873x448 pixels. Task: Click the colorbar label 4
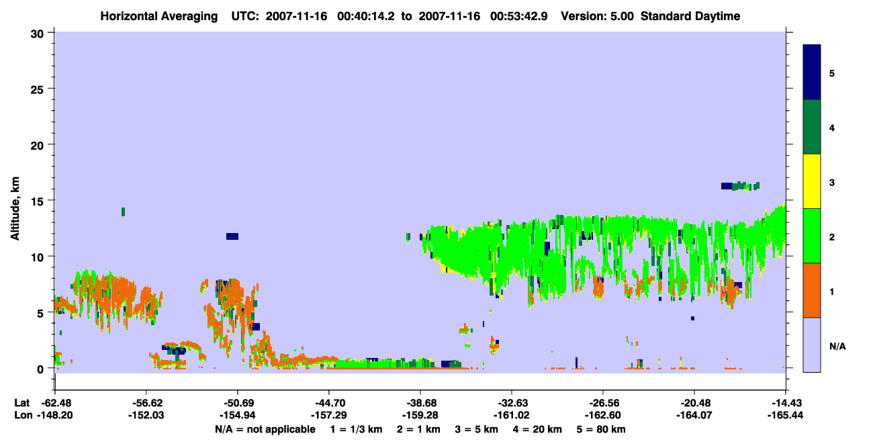click(832, 127)
